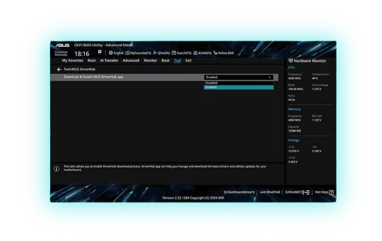
Task: Click the EzMode(F7) label
Action: 294,192
